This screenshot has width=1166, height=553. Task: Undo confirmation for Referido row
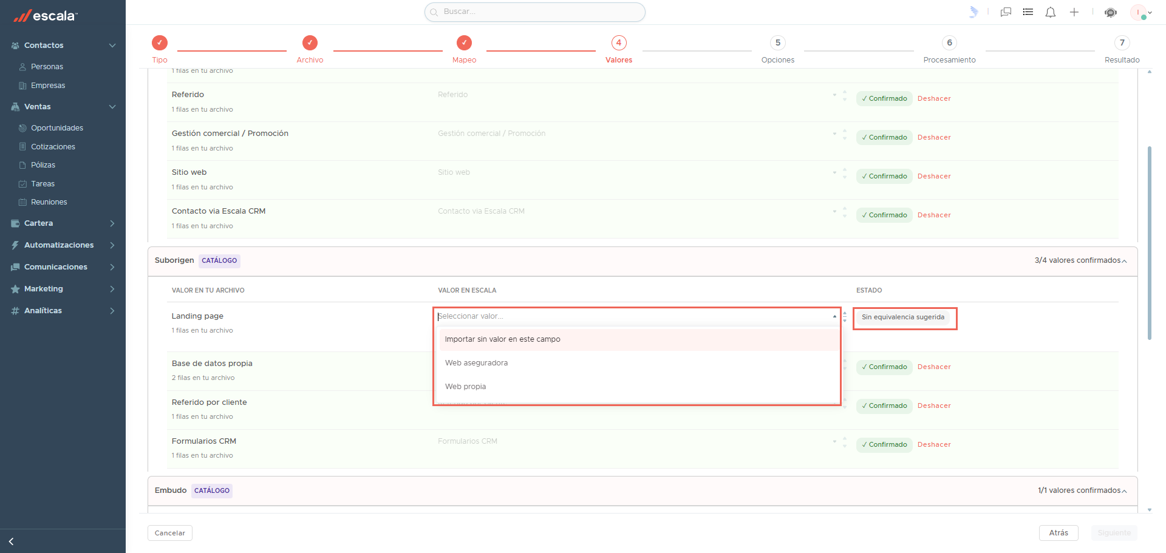(934, 99)
